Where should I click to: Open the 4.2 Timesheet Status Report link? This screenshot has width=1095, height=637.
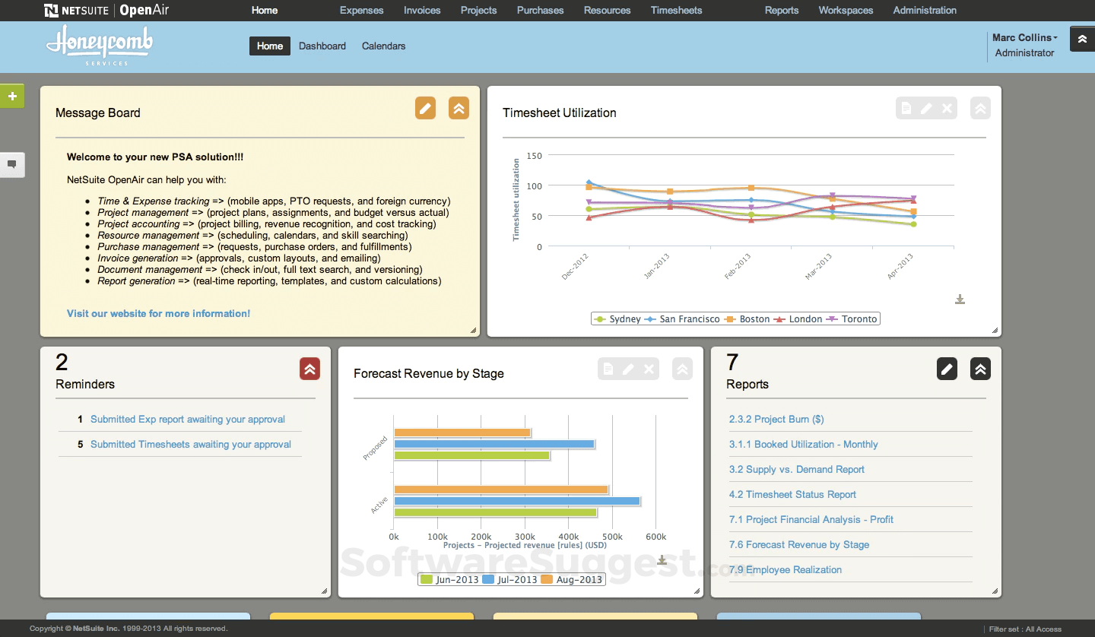click(792, 494)
